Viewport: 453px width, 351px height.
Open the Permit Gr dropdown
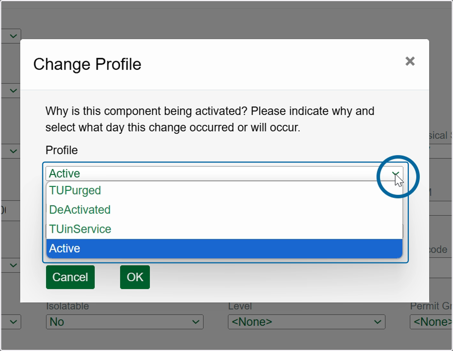click(x=431, y=322)
